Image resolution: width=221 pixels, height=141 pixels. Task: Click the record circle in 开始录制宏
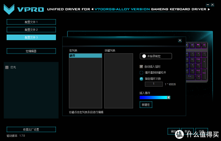point(144,56)
